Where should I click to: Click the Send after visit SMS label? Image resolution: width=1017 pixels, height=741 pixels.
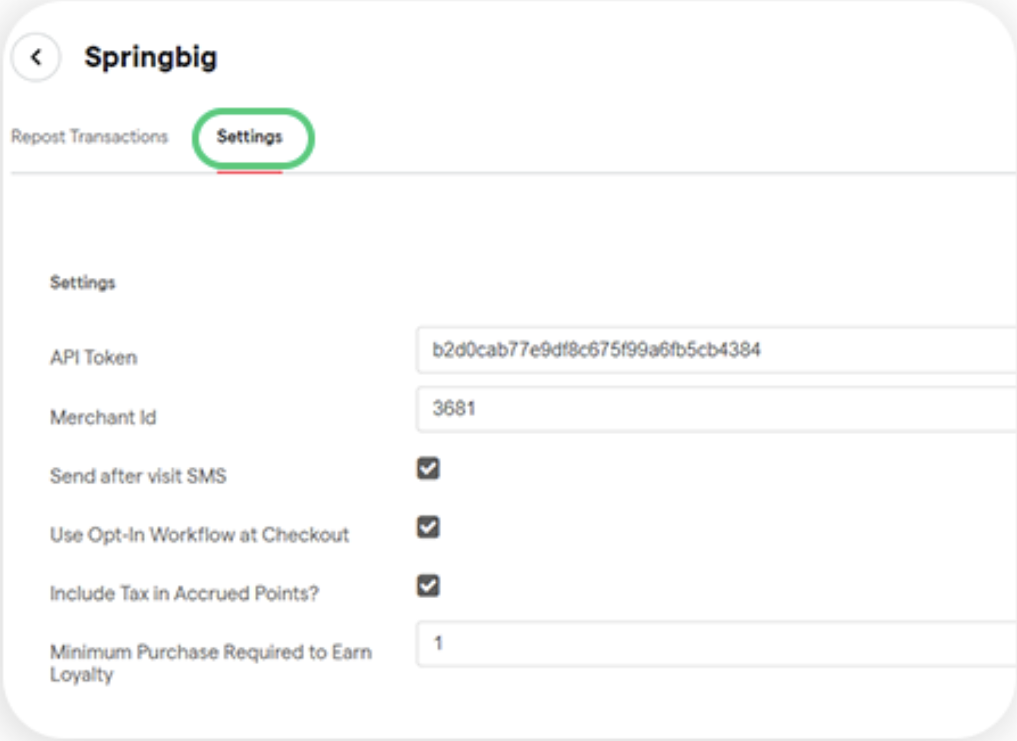(138, 476)
